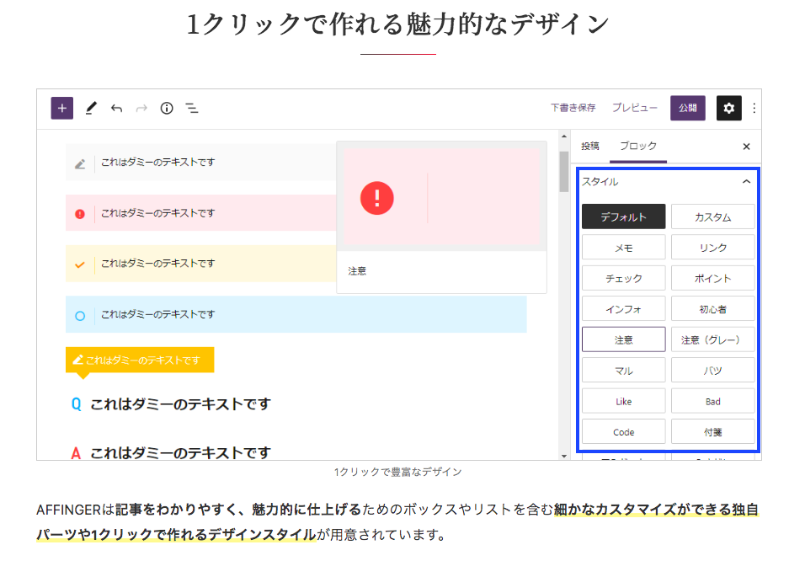
Task: Click the 注意 label under style preview
Action: tap(357, 271)
